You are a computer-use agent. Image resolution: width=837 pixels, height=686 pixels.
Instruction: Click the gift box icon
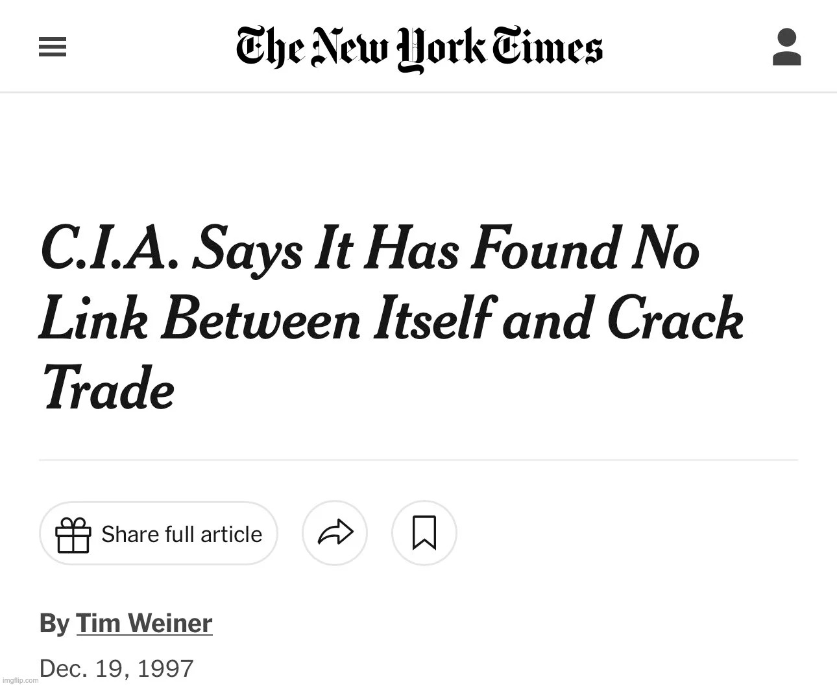(x=73, y=534)
